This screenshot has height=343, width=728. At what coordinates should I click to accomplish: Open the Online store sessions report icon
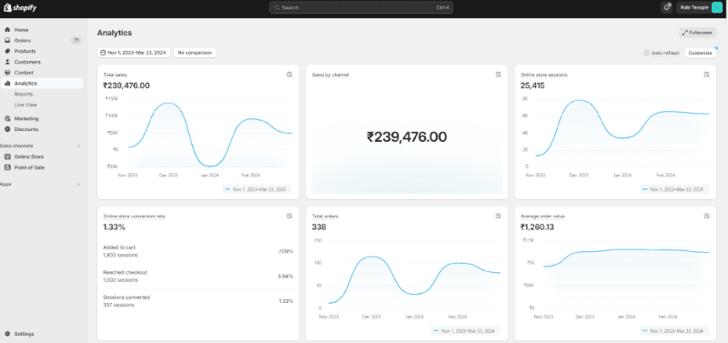[x=707, y=75]
